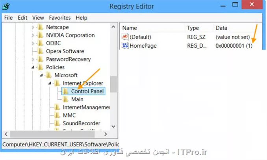Open the Help menu
Viewport: 267px width, 160px height.
click(x=82, y=18)
